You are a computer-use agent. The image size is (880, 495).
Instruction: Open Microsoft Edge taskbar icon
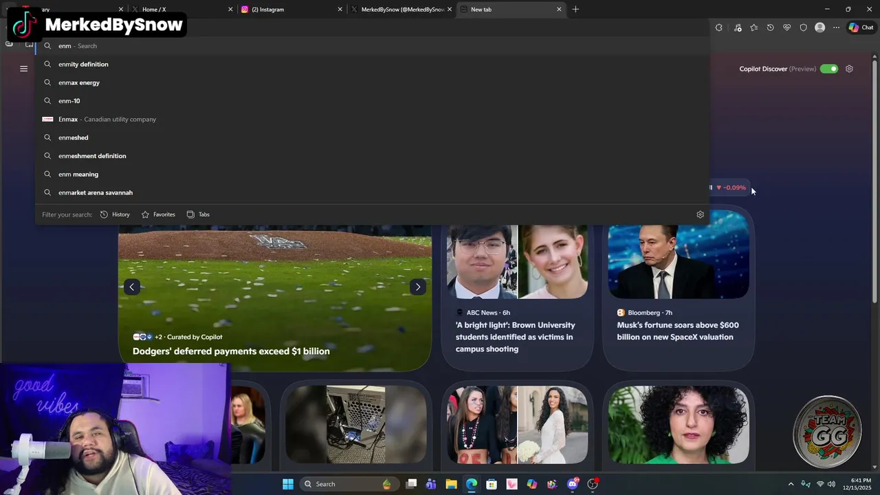(472, 484)
